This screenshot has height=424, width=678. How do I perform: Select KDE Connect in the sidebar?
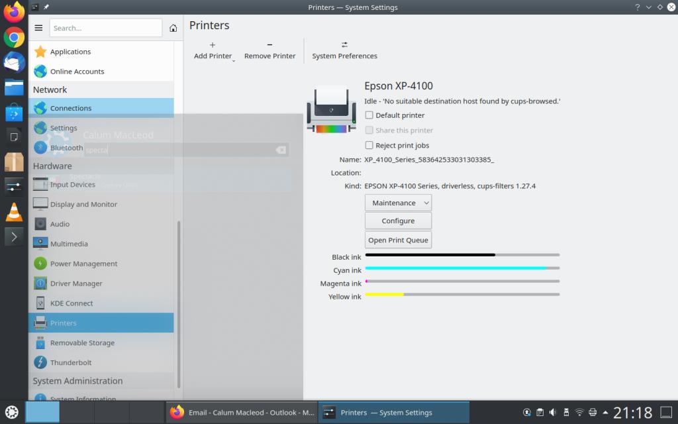[72, 303]
